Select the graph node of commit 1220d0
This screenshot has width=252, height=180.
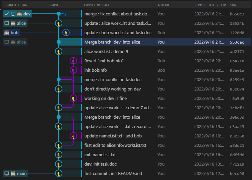coord(66,33)
